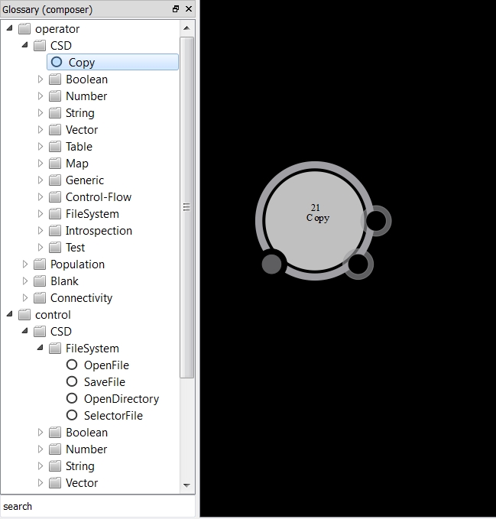Click the Test folder icon
The image size is (496, 519).
[x=55, y=247]
